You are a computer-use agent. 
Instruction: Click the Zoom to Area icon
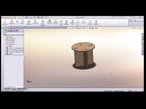[x=73, y=28]
